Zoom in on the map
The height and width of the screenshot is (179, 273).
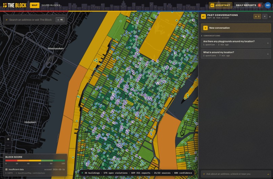(8, 139)
